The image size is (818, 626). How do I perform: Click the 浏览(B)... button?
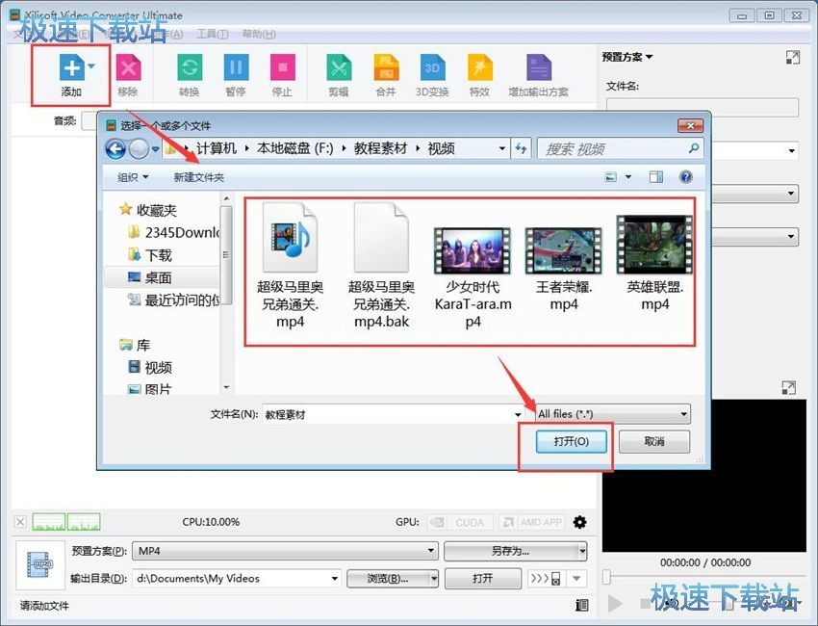(388, 579)
